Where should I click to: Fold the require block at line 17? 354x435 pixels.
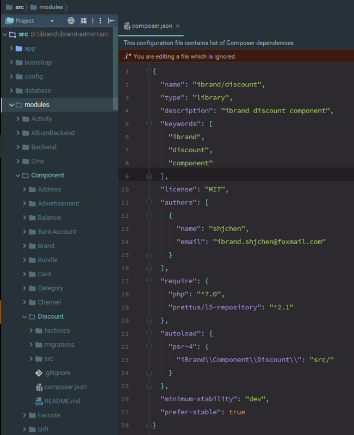[x=148, y=281]
